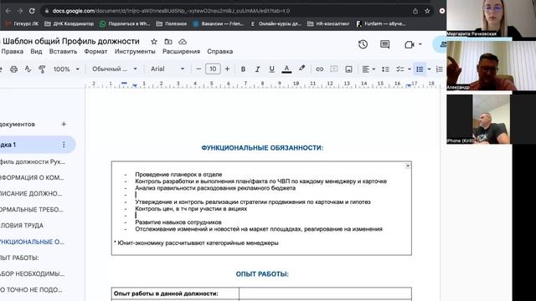Toggle bold formatting
Screen dimensions: 536x301
point(243,69)
